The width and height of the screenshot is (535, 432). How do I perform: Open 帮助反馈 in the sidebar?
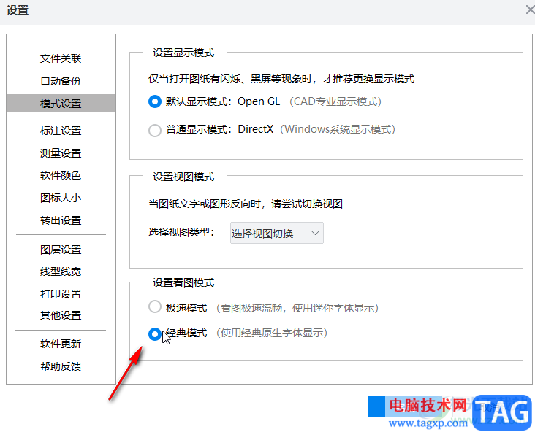[x=61, y=366]
